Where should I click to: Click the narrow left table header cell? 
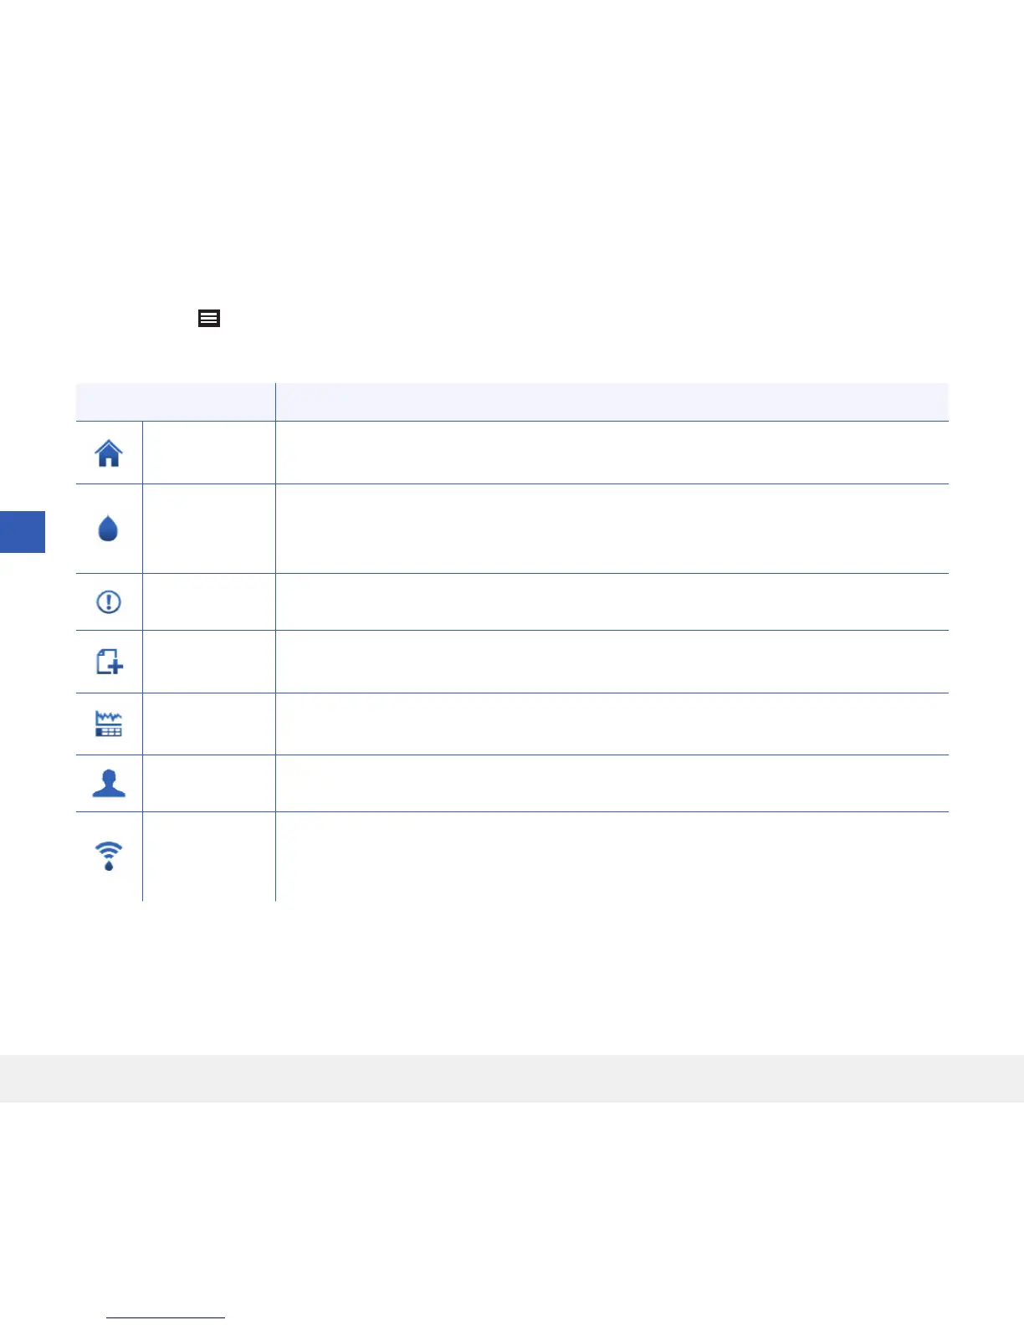click(176, 402)
